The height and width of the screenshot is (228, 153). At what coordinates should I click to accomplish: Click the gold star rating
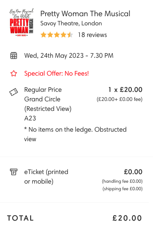click(x=57, y=35)
